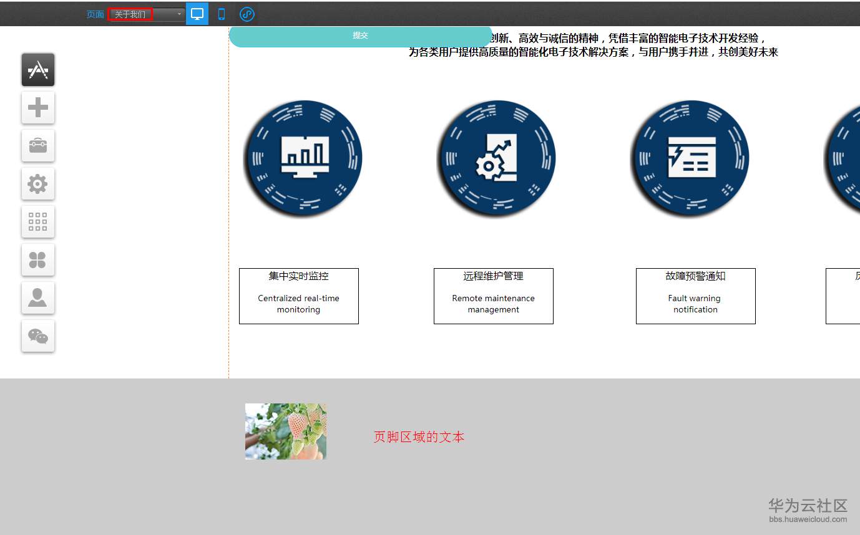Click the paragraph starting 为各类用户提供

[x=594, y=52]
